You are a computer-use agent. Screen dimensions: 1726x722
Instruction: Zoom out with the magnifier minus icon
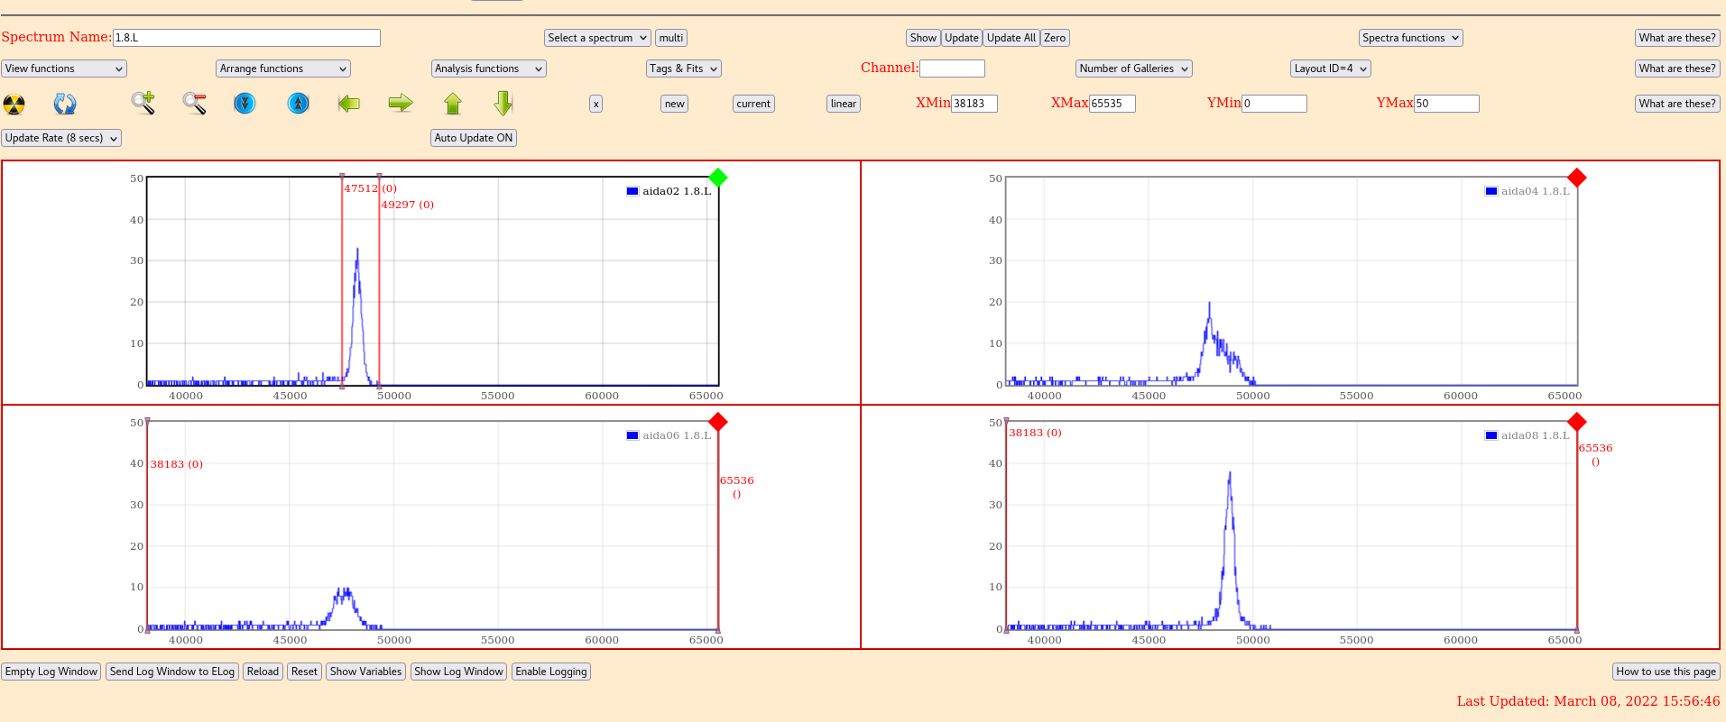tap(195, 104)
